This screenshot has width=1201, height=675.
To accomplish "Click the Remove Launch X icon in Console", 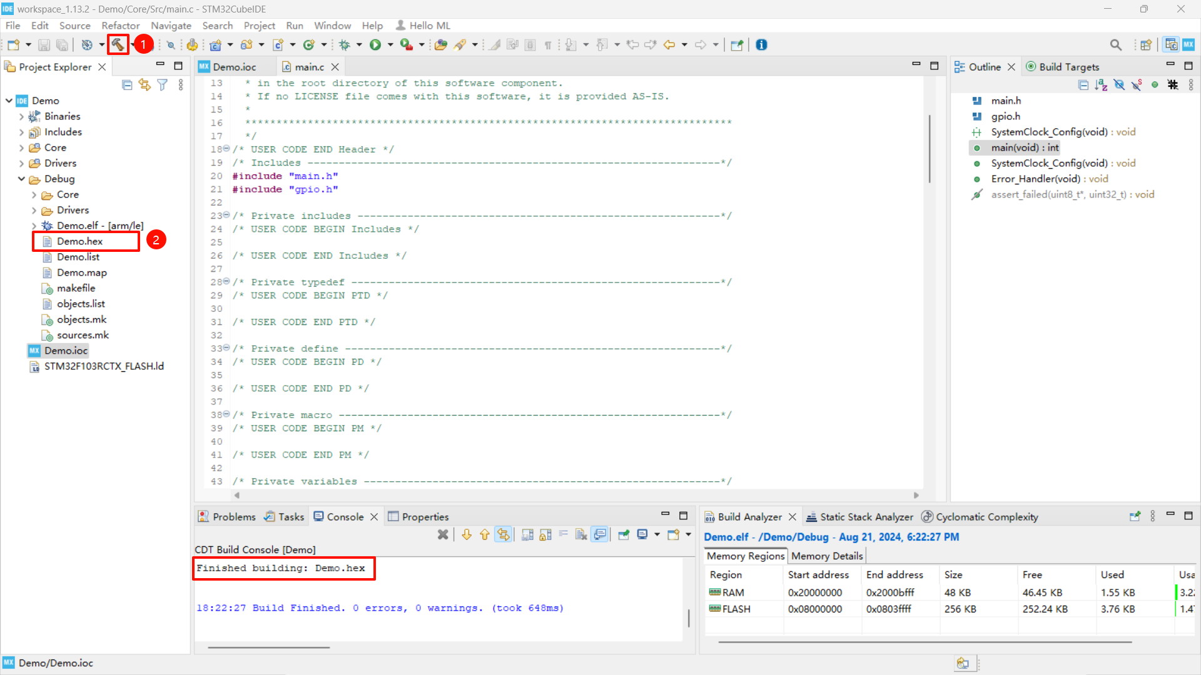I will click(443, 534).
